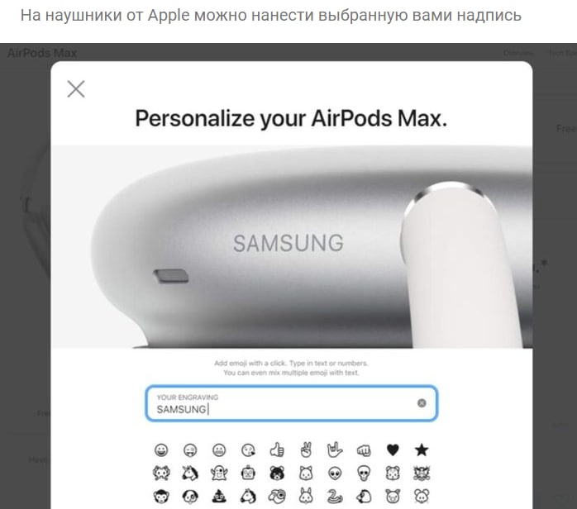The width and height of the screenshot is (577, 509).
Task: Close the Personalize AirPods Max dialog
Action: pos(76,89)
